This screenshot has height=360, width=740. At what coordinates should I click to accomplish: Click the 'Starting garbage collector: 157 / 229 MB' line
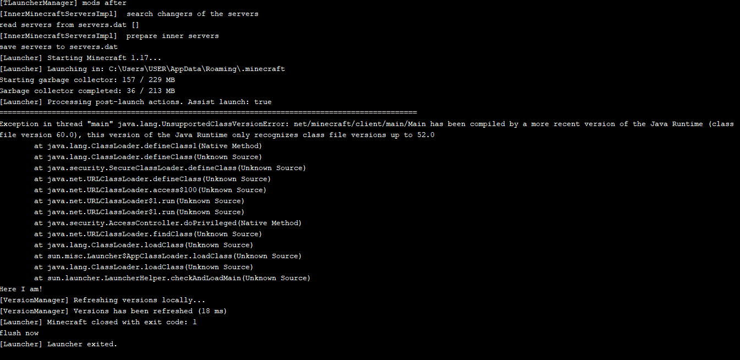pyautogui.click(x=87, y=80)
